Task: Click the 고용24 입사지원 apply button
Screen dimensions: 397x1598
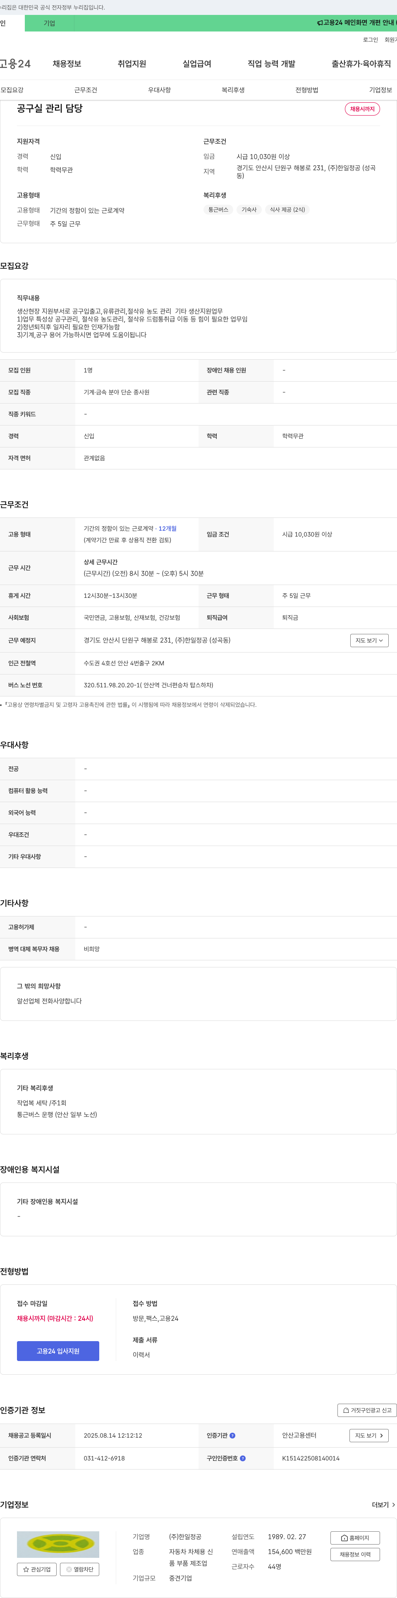Action: click(57, 1351)
